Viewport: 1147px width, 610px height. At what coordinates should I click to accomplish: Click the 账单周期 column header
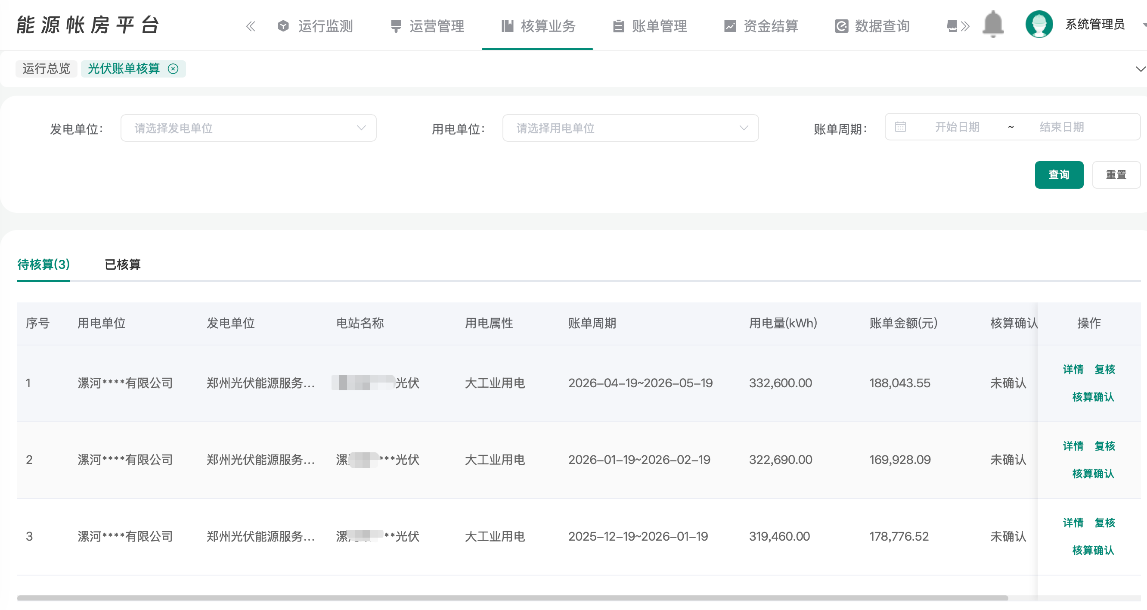(592, 323)
